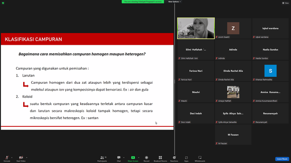
Task: Open the View layout menu
Action: point(286,3)
